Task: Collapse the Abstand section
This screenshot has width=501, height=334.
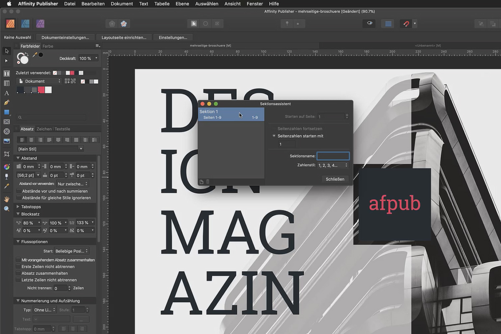Action: pyautogui.click(x=18, y=158)
